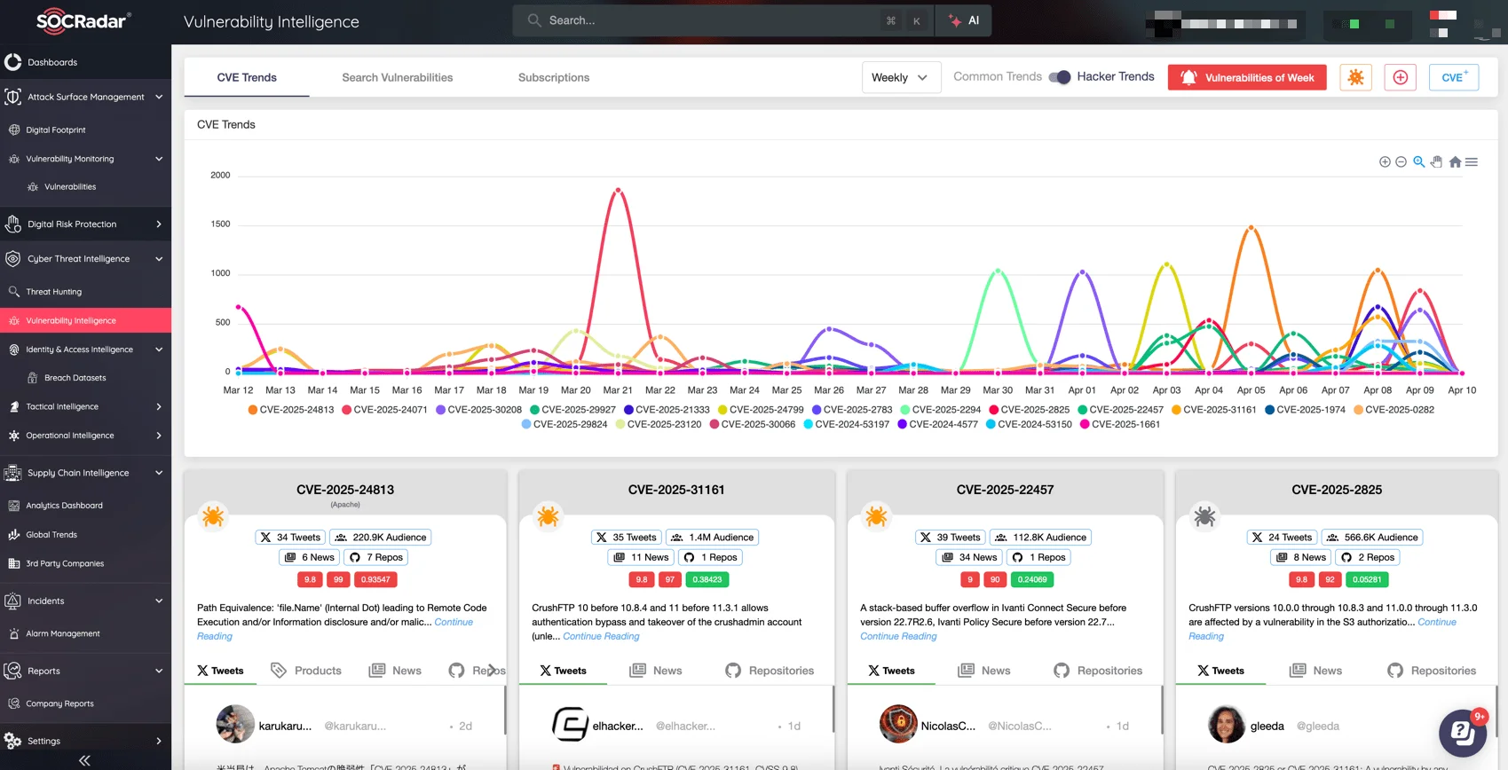Toggle CVE-2025-31161 legend series
1508x770 pixels.
(x=1214, y=410)
